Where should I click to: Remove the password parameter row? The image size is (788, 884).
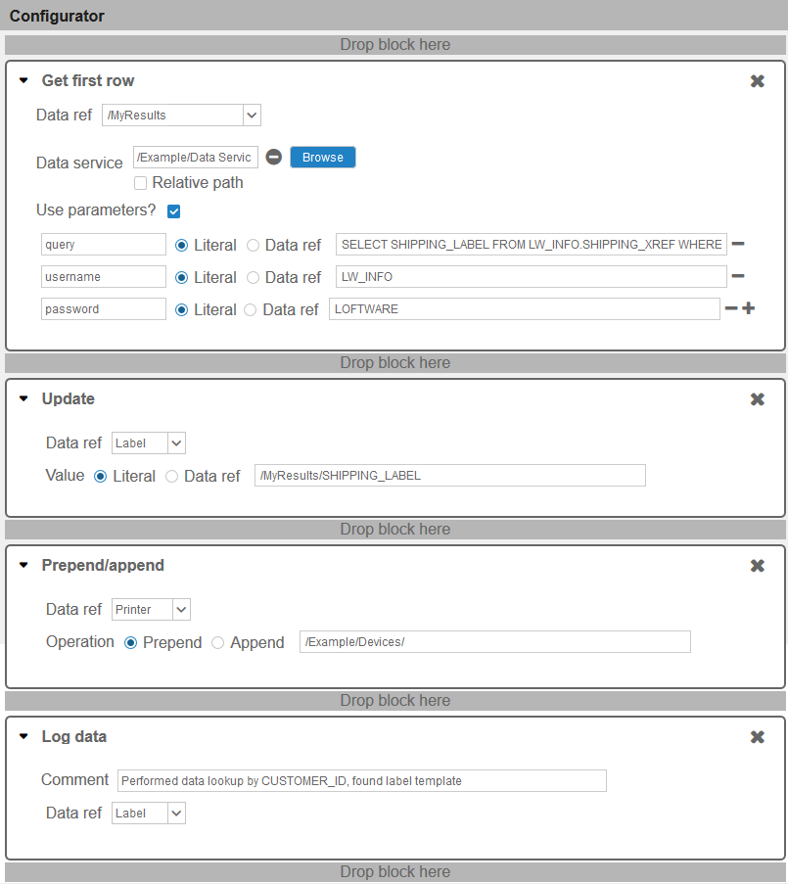(x=731, y=307)
